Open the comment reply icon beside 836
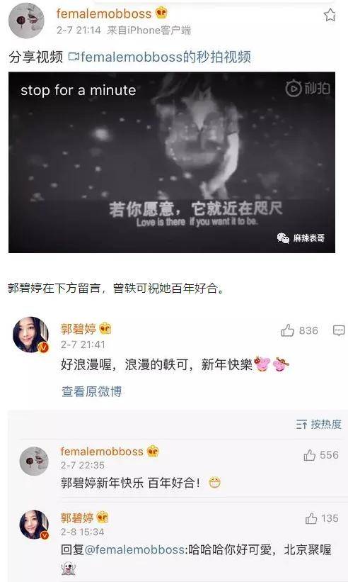 tap(339, 330)
